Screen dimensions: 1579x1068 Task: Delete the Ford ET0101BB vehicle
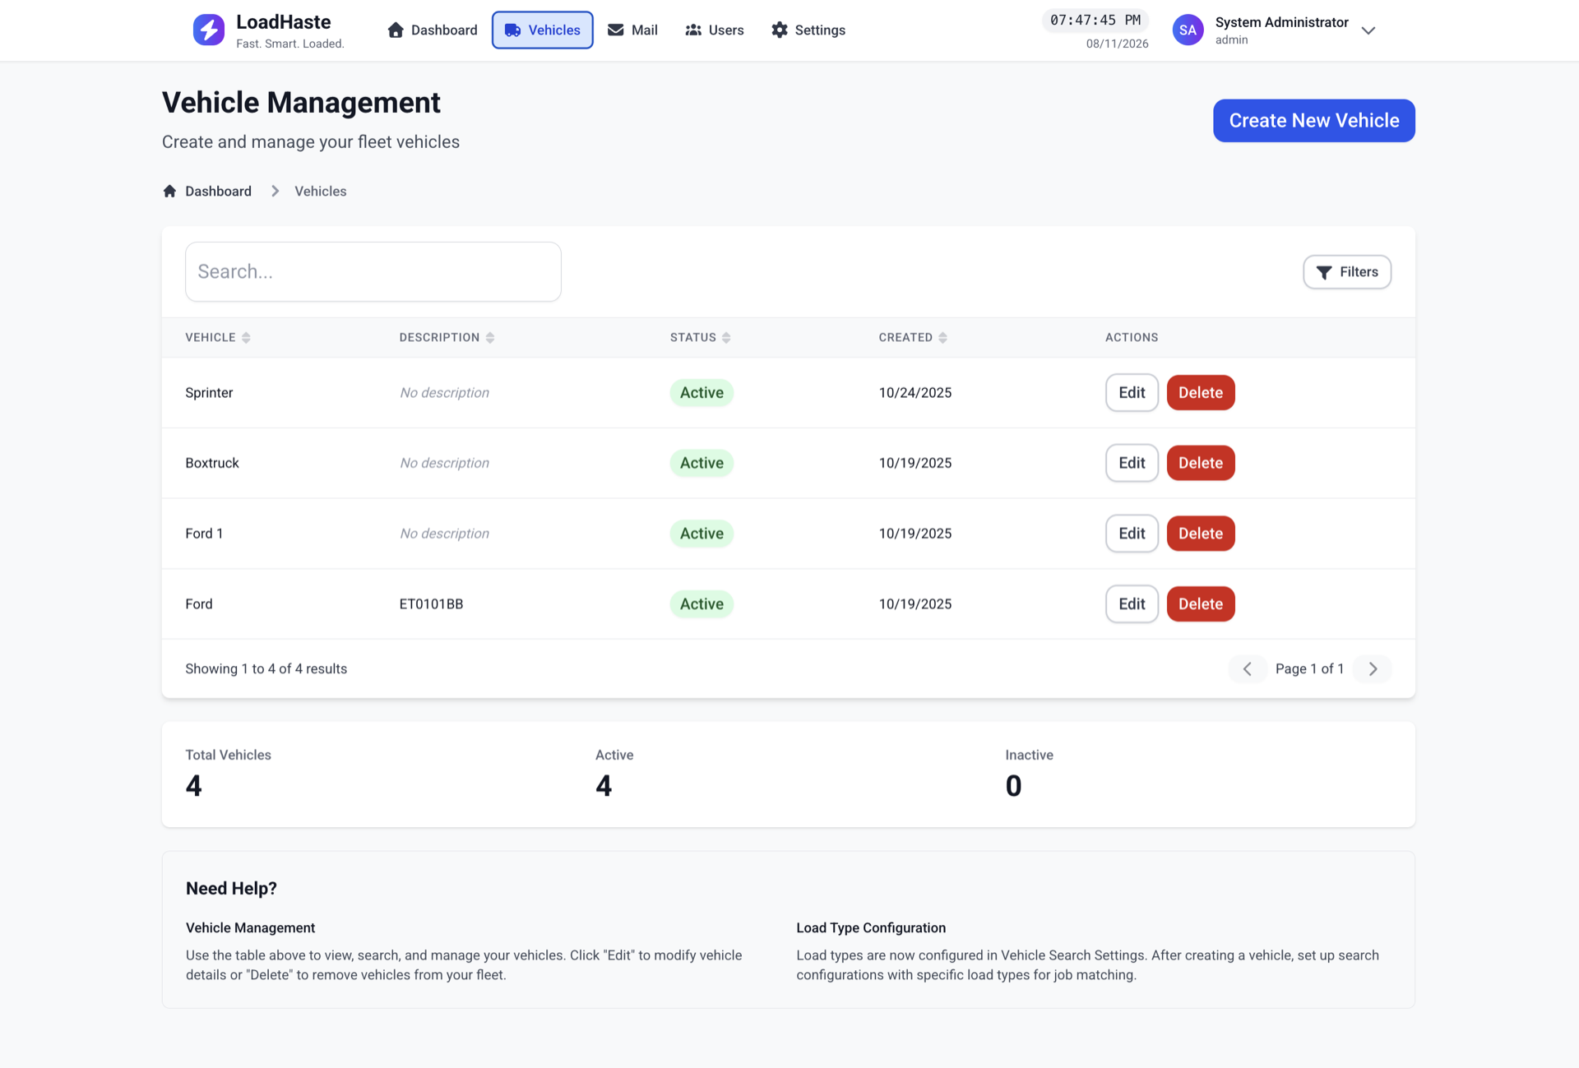point(1201,604)
